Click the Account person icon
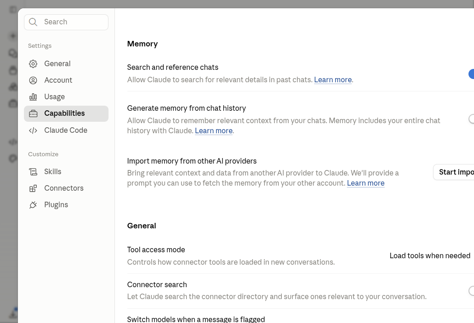Image resolution: width=474 pixels, height=323 pixels. (33, 80)
